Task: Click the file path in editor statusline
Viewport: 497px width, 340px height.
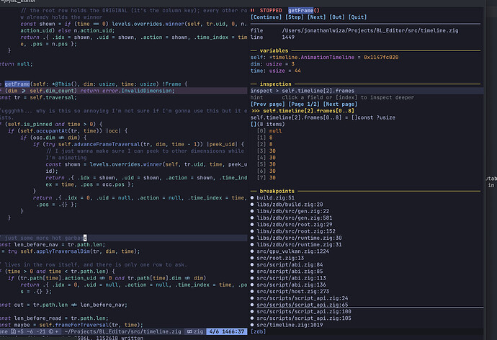Action: click(x=122, y=331)
